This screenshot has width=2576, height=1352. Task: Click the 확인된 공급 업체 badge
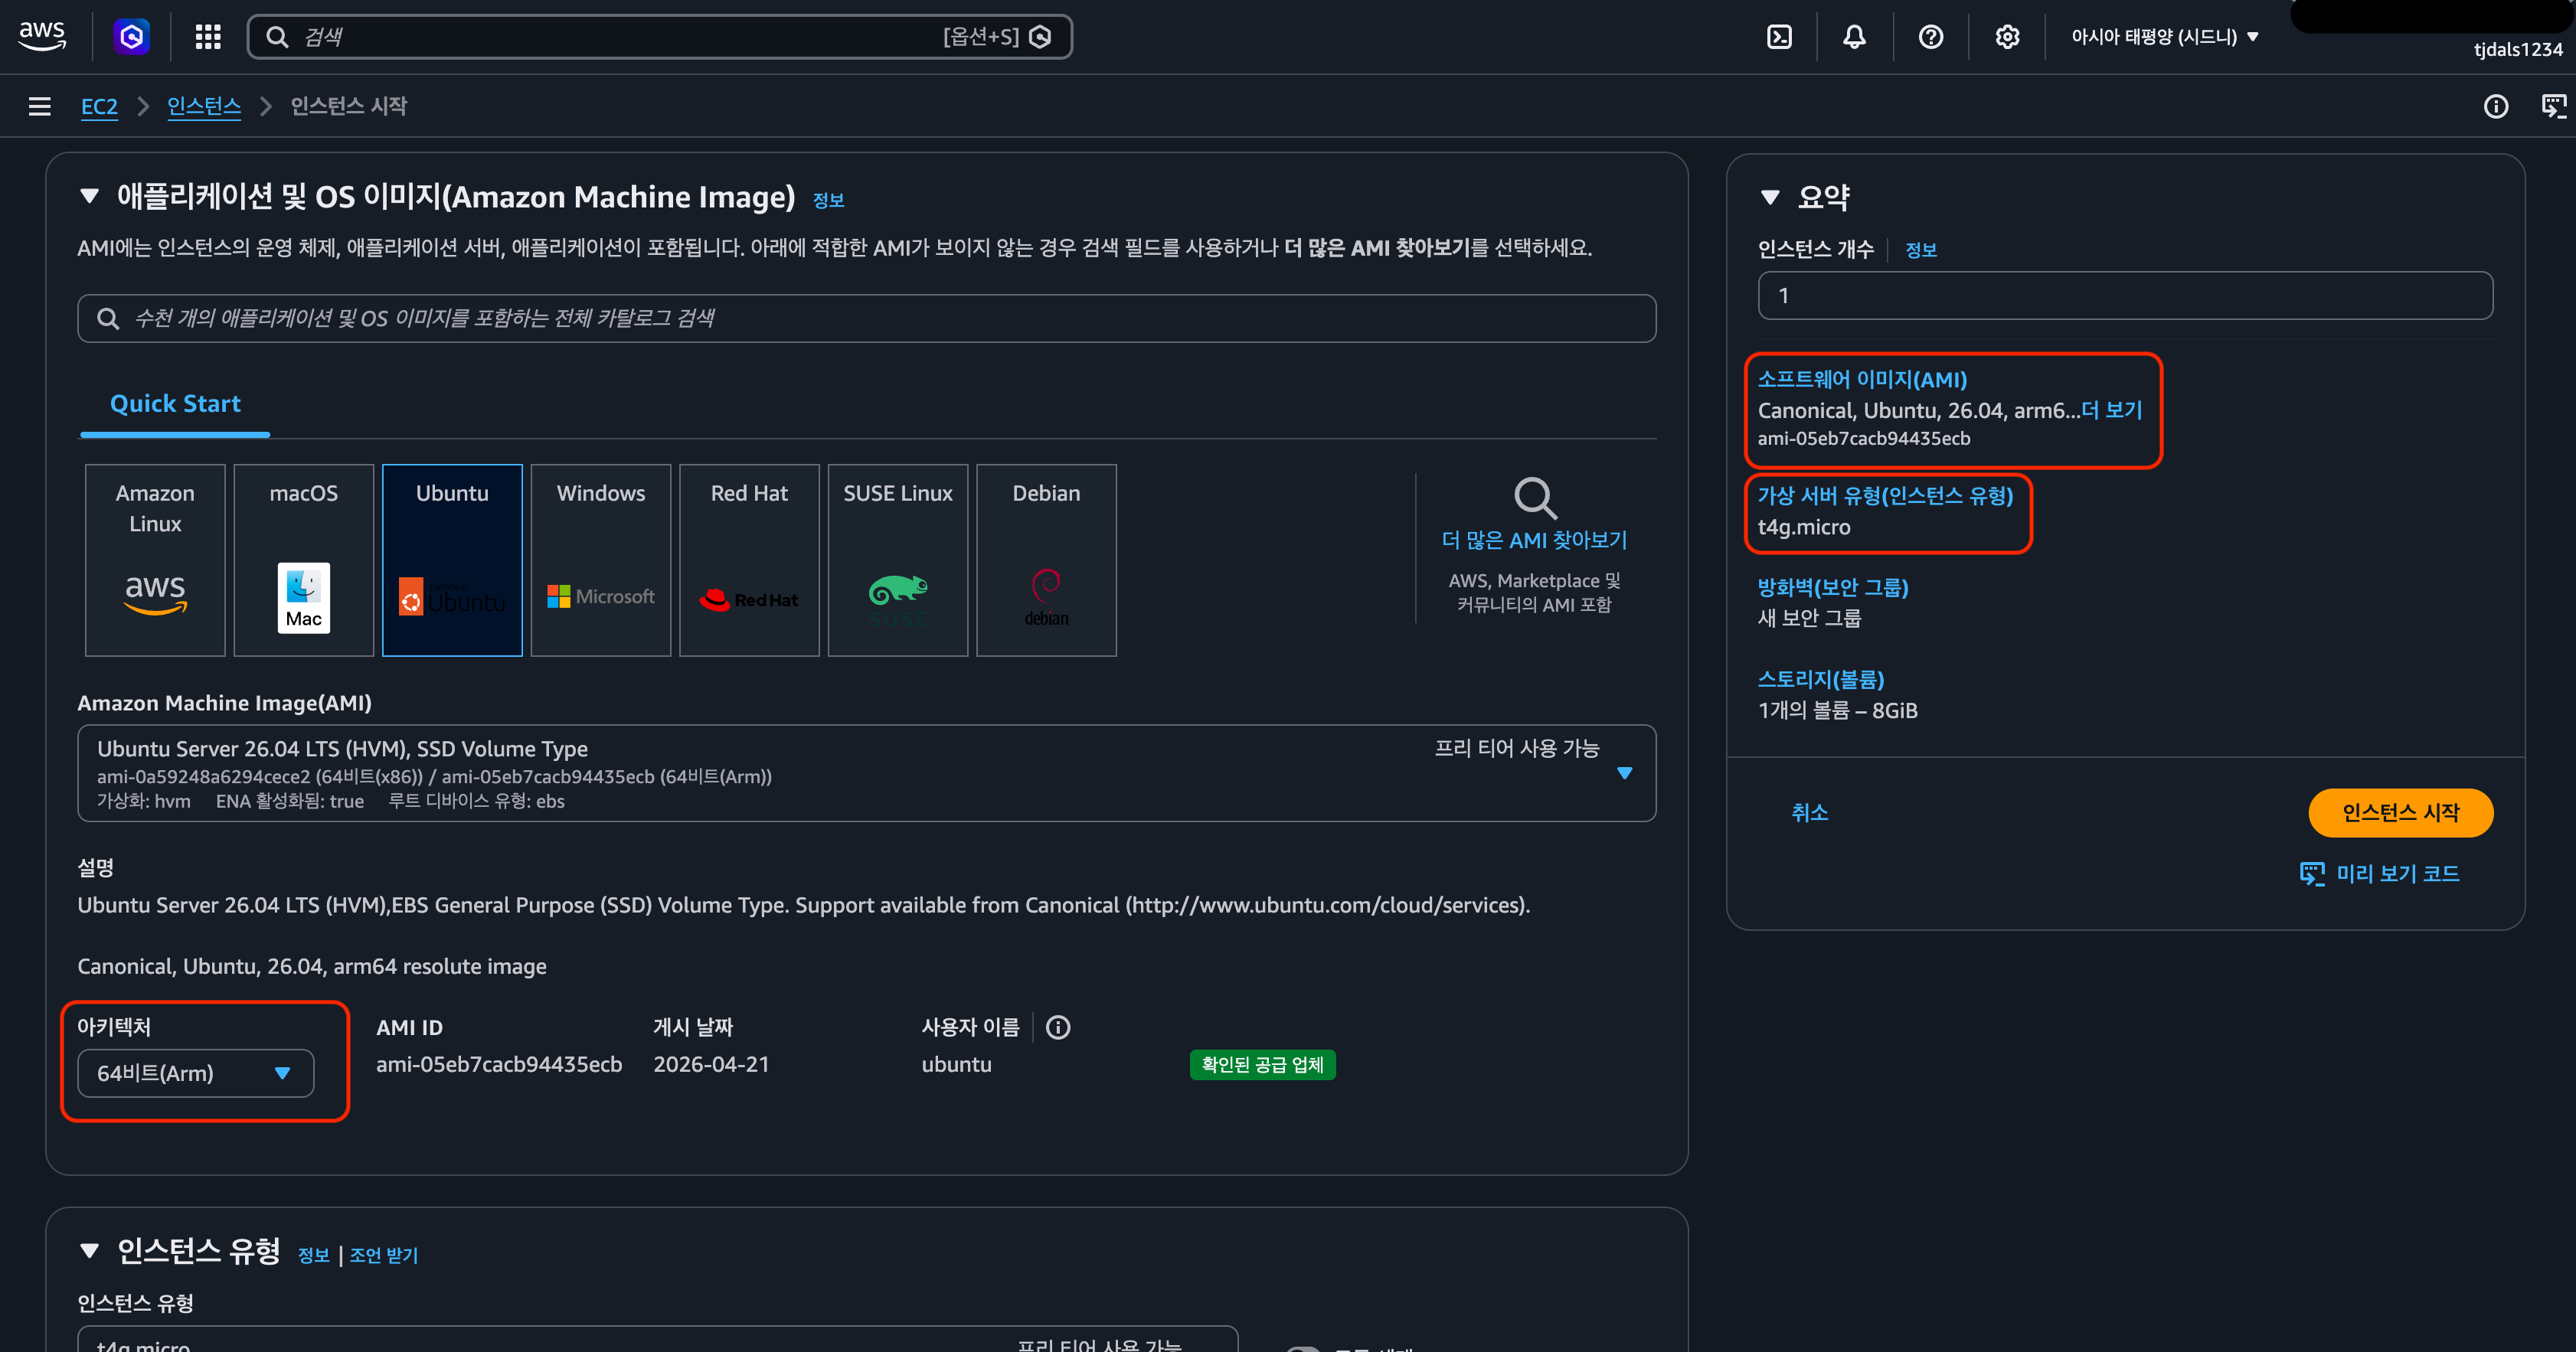(x=1262, y=1065)
